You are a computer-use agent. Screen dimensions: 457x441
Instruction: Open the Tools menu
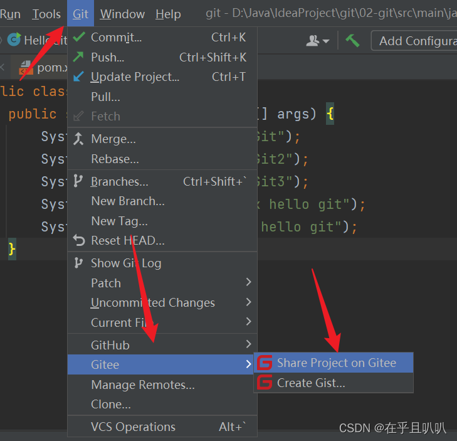pyautogui.click(x=46, y=14)
